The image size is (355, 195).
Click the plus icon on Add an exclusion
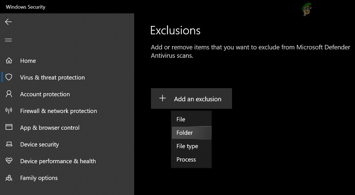coord(162,98)
